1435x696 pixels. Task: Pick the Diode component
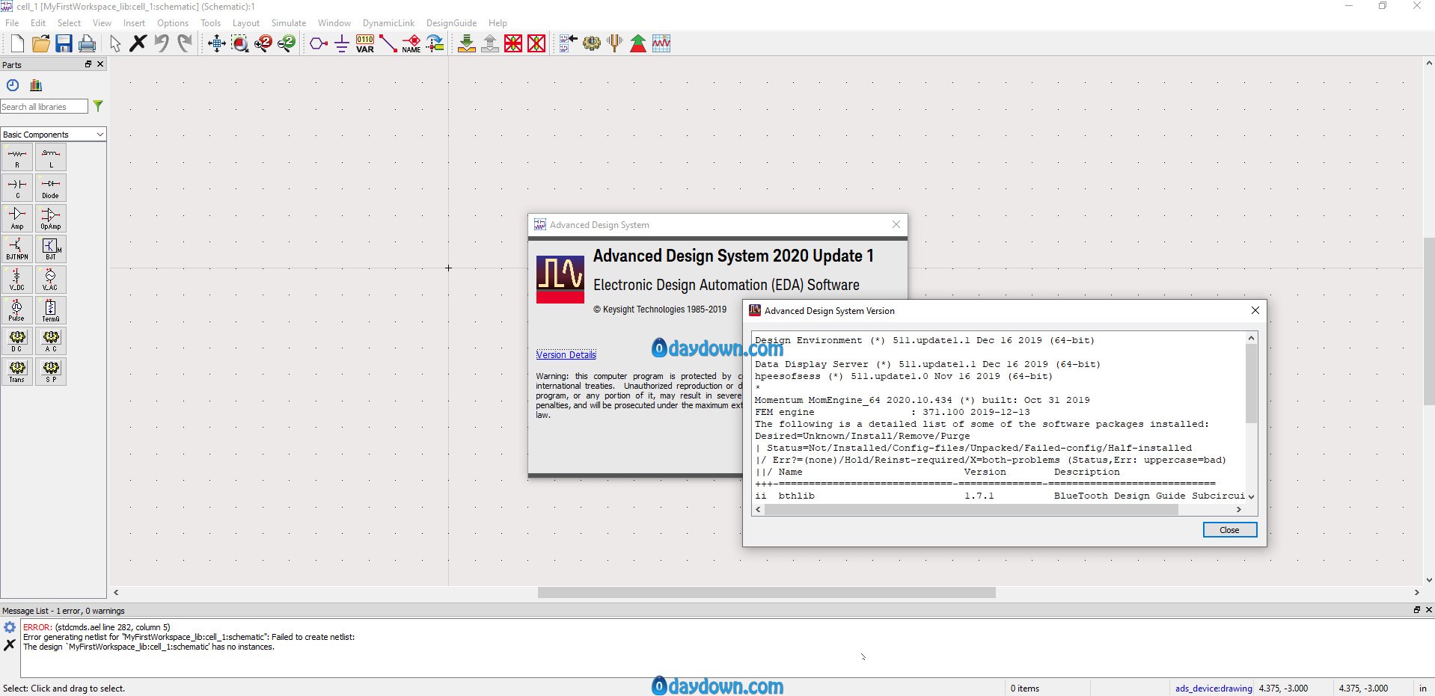51,188
